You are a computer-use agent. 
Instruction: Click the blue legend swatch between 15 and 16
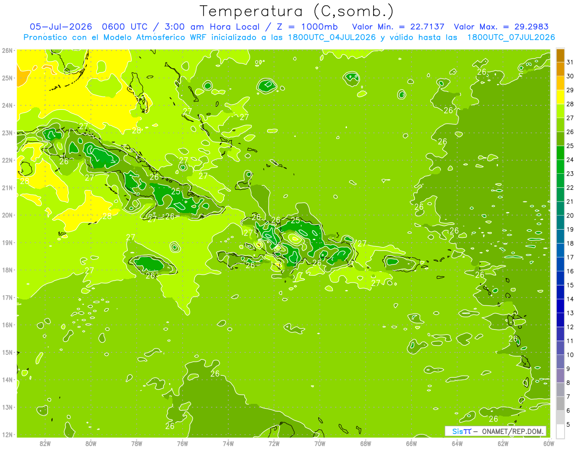tap(560, 278)
